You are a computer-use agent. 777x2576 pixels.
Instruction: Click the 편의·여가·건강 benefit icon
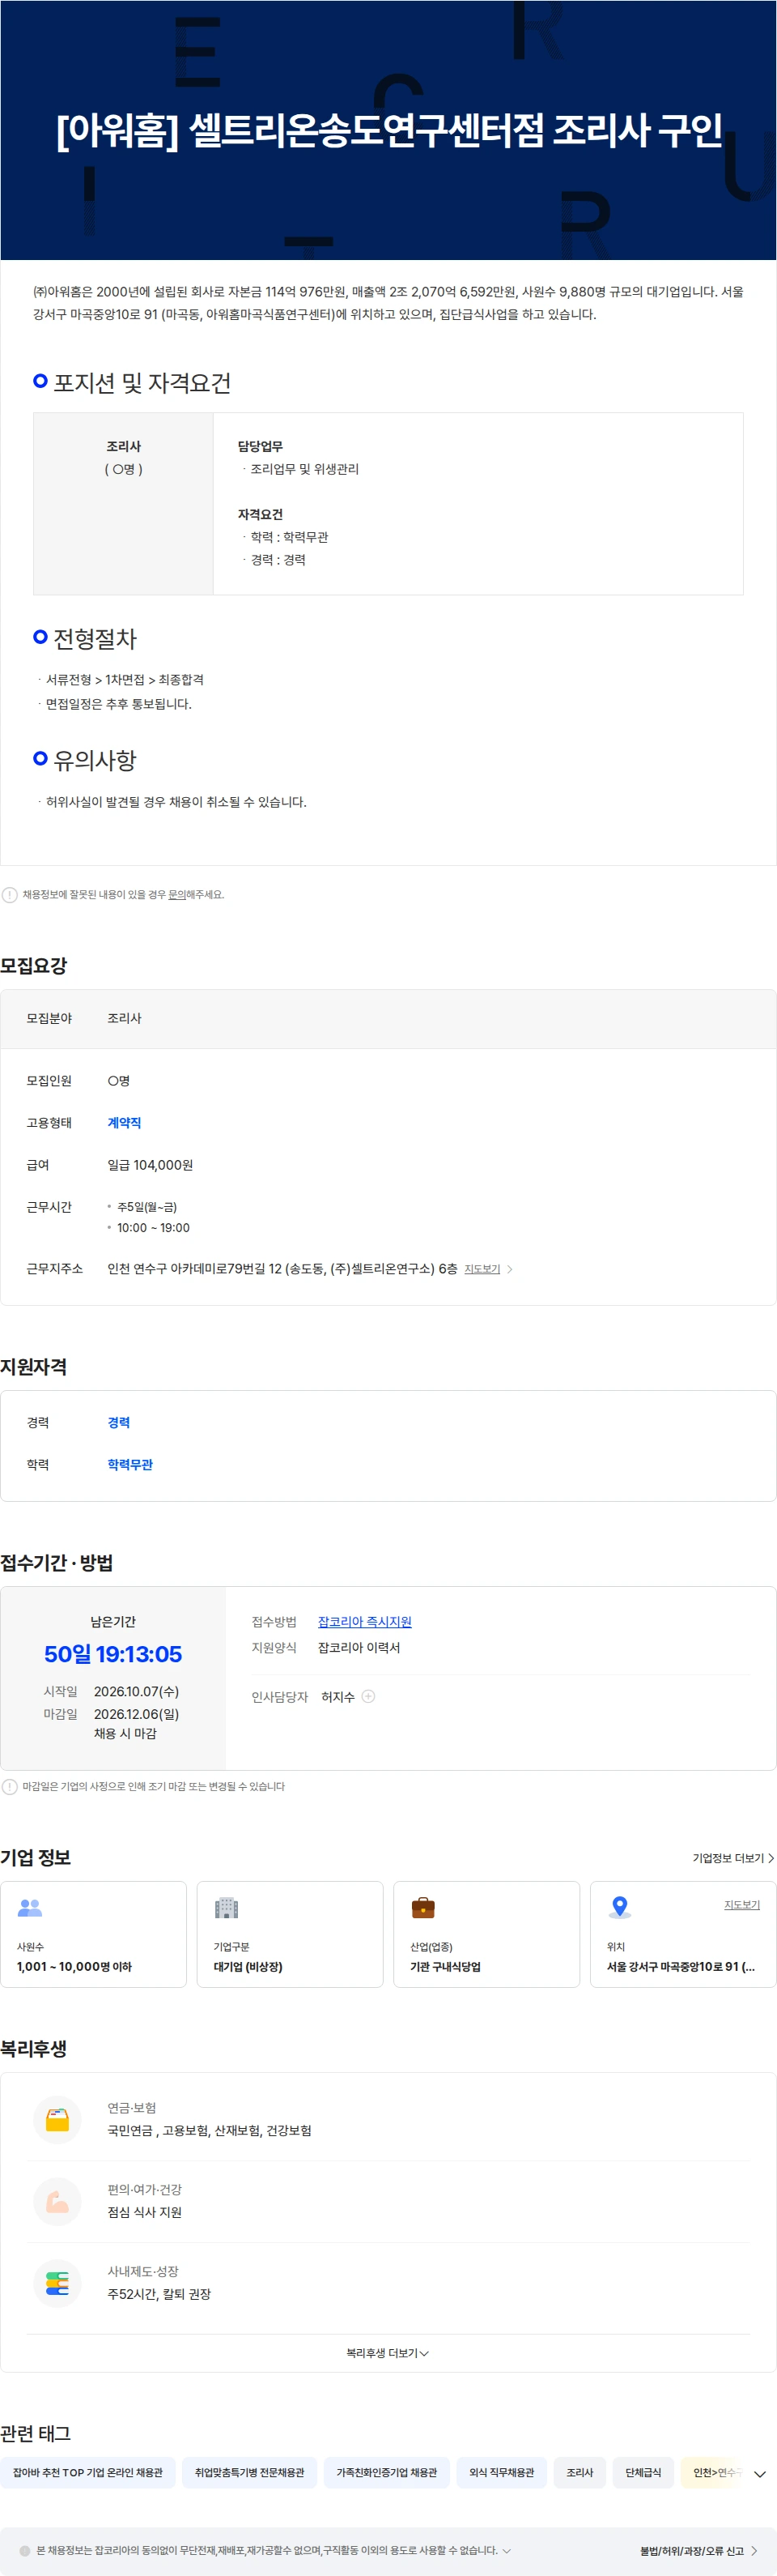[x=57, y=2202]
